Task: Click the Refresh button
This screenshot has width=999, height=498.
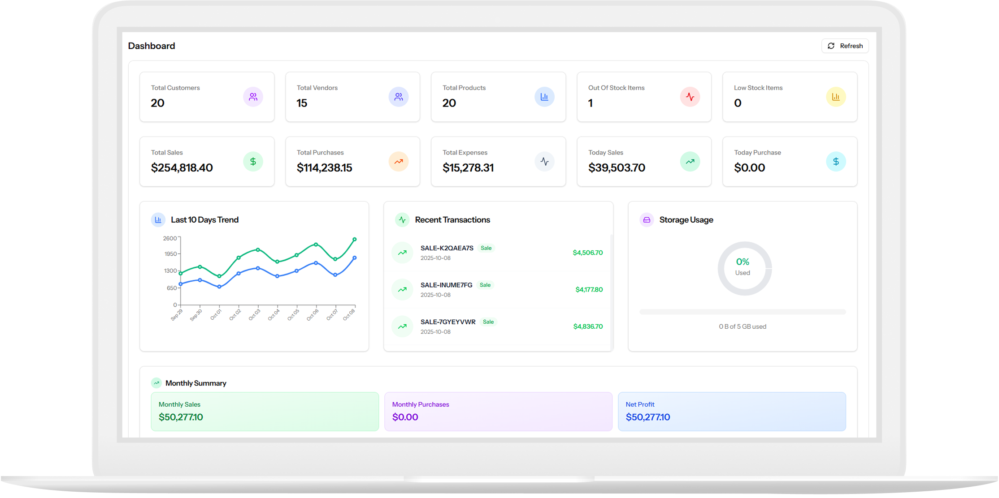Action: (845, 46)
